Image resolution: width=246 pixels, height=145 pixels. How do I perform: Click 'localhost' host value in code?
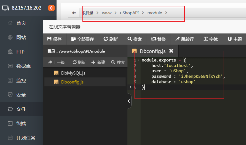(177, 65)
